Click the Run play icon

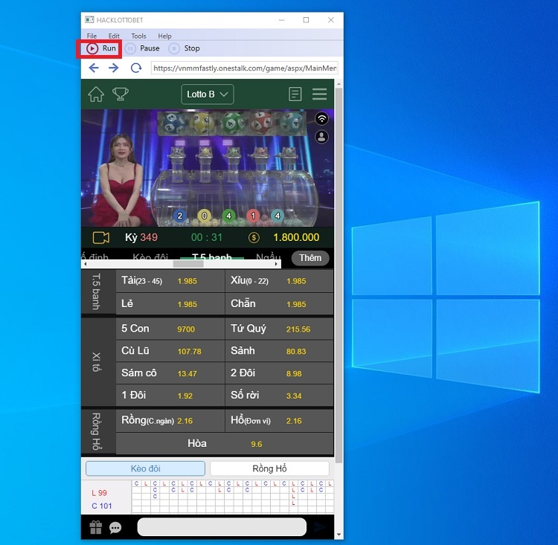92,48
